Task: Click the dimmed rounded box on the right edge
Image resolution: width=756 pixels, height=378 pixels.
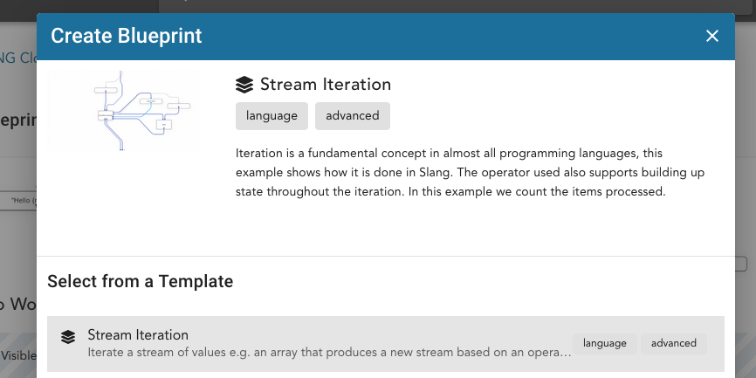Action: [741, 264]
